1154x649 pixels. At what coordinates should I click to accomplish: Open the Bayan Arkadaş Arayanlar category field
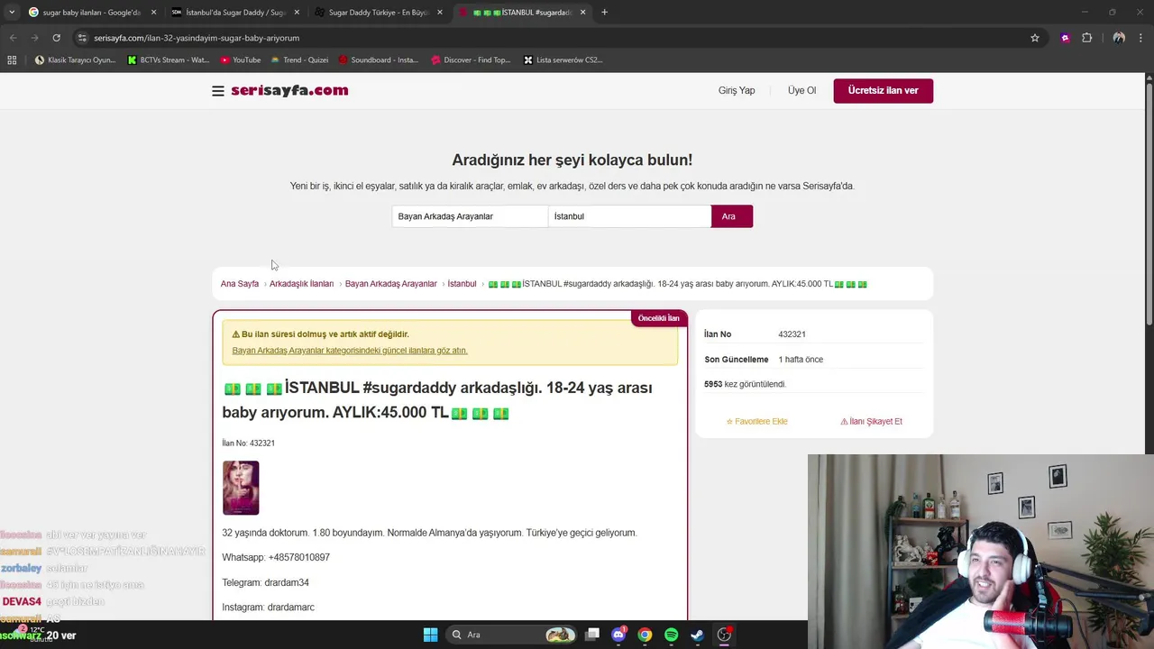470,216
